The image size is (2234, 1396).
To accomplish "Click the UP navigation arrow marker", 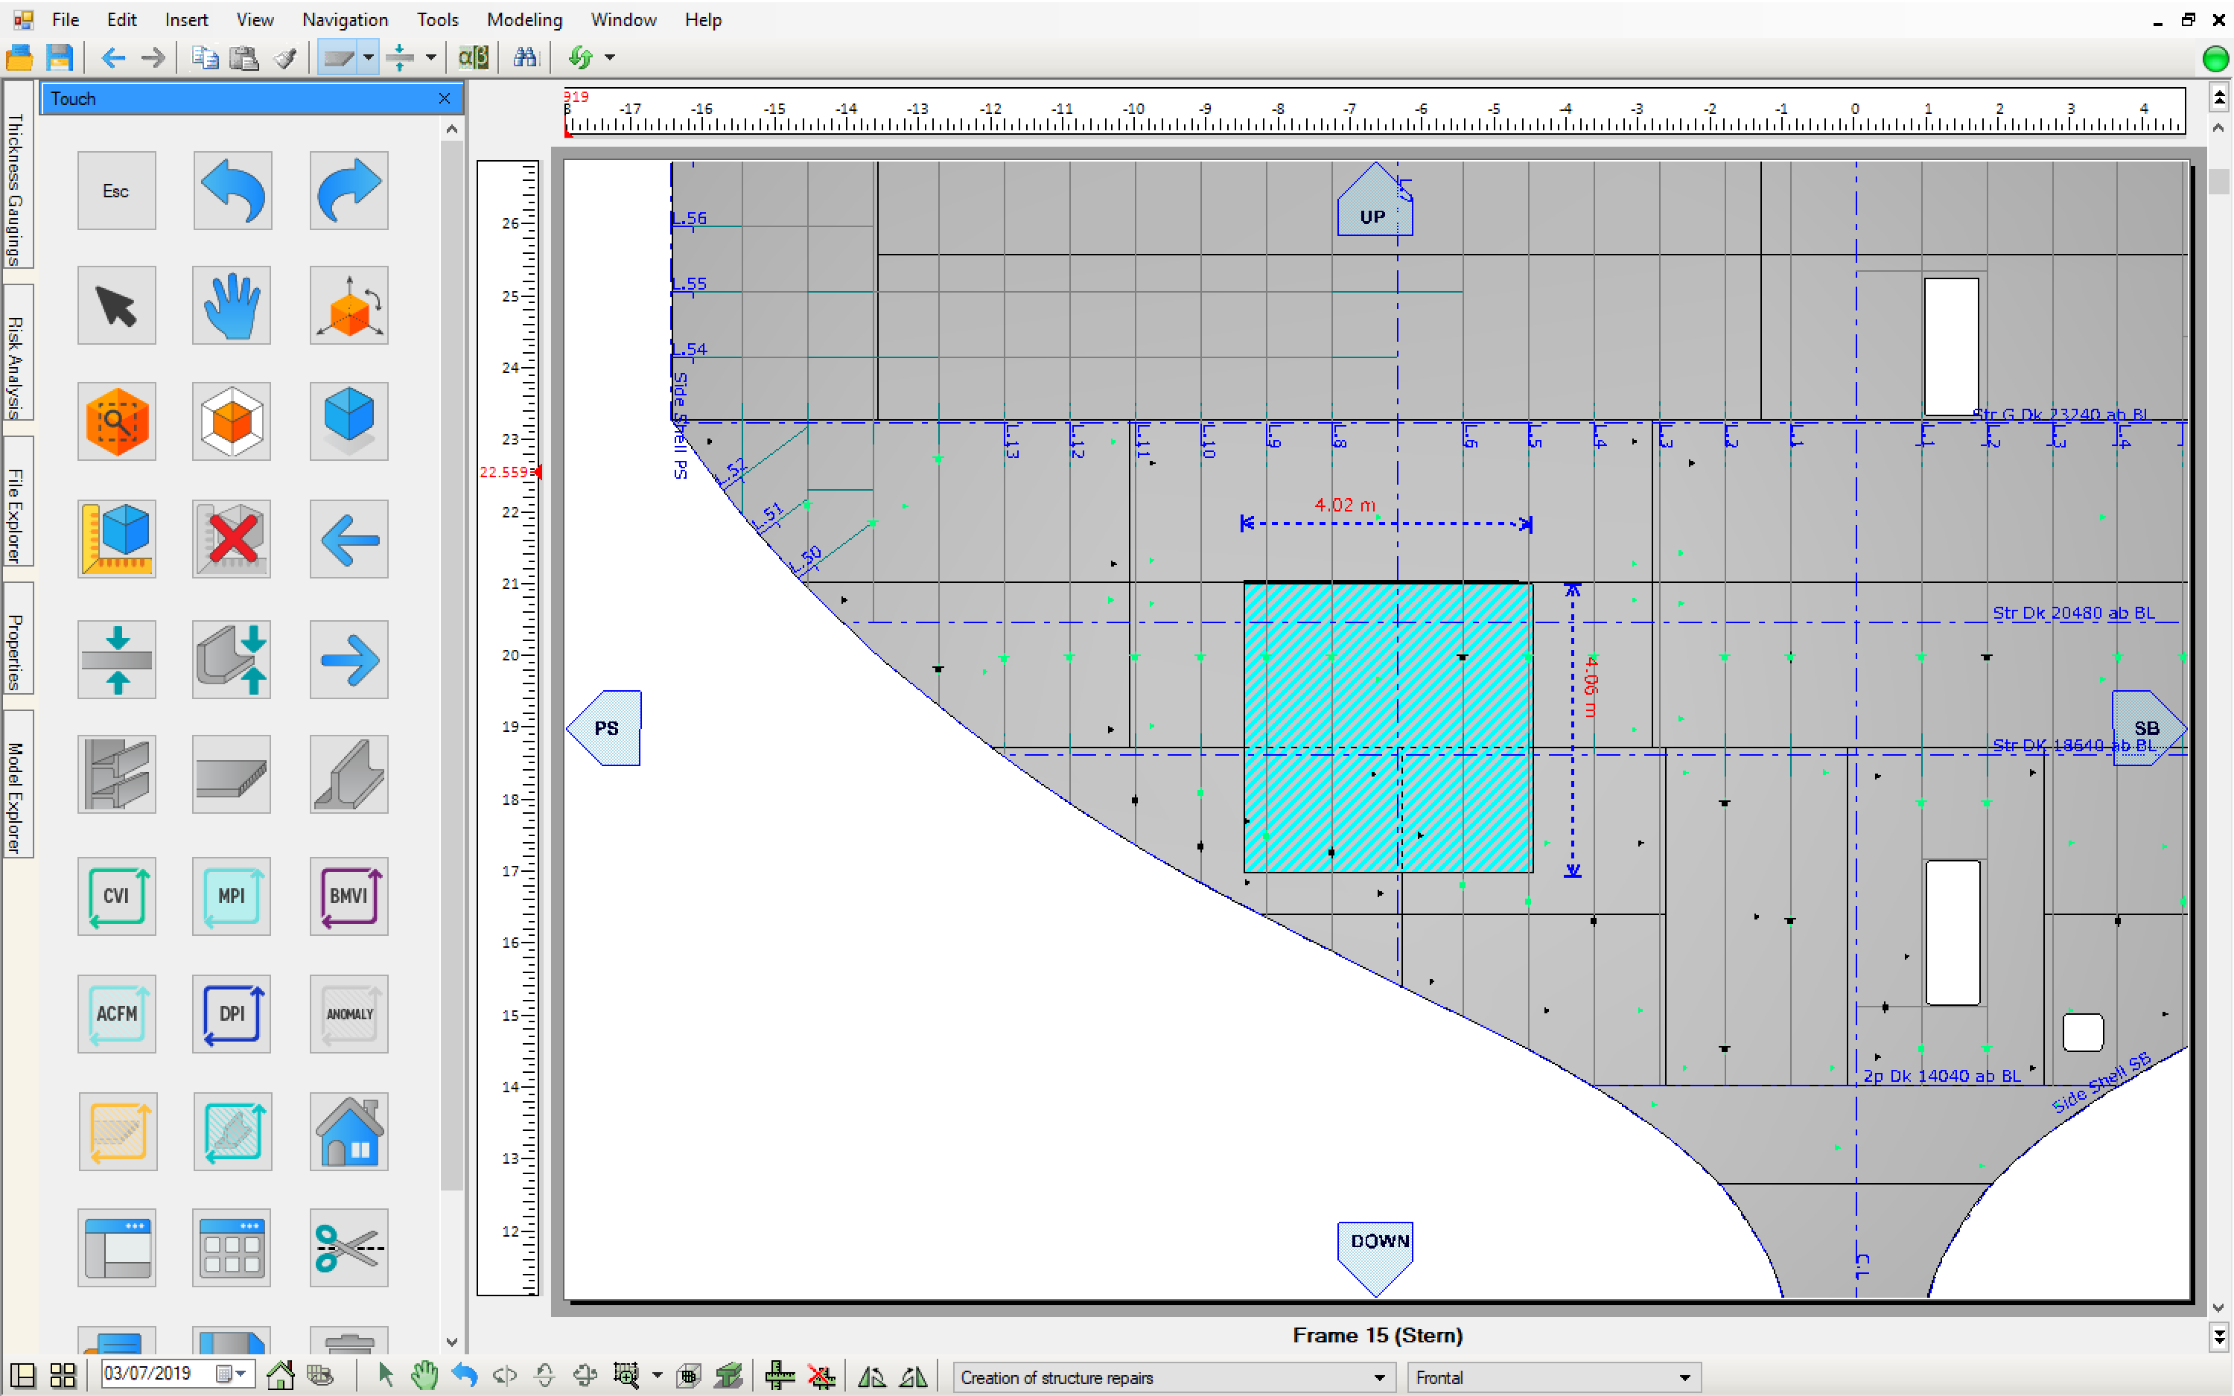I will [x=1375, y=200].
